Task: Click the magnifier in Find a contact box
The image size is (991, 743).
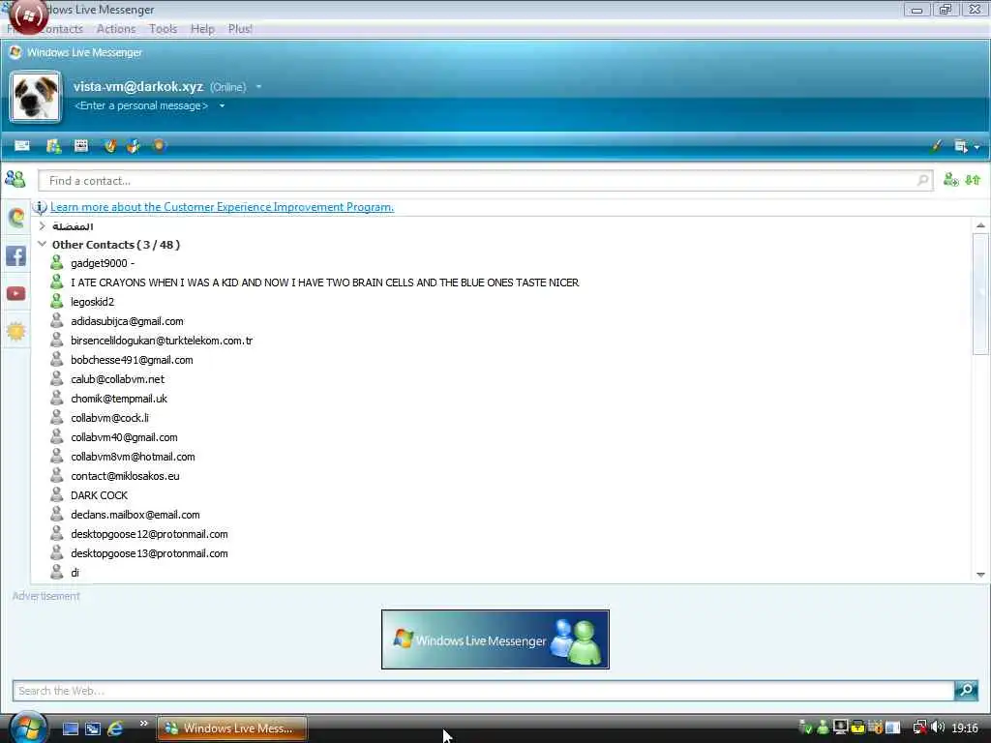Action: (922, 181)
